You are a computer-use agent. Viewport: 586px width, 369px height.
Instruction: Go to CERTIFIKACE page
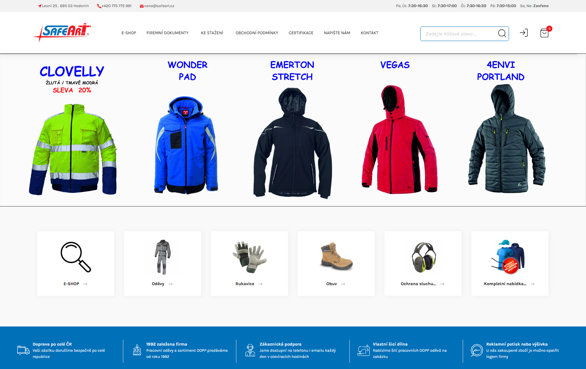pyautogui.click(x=301, y=33)
